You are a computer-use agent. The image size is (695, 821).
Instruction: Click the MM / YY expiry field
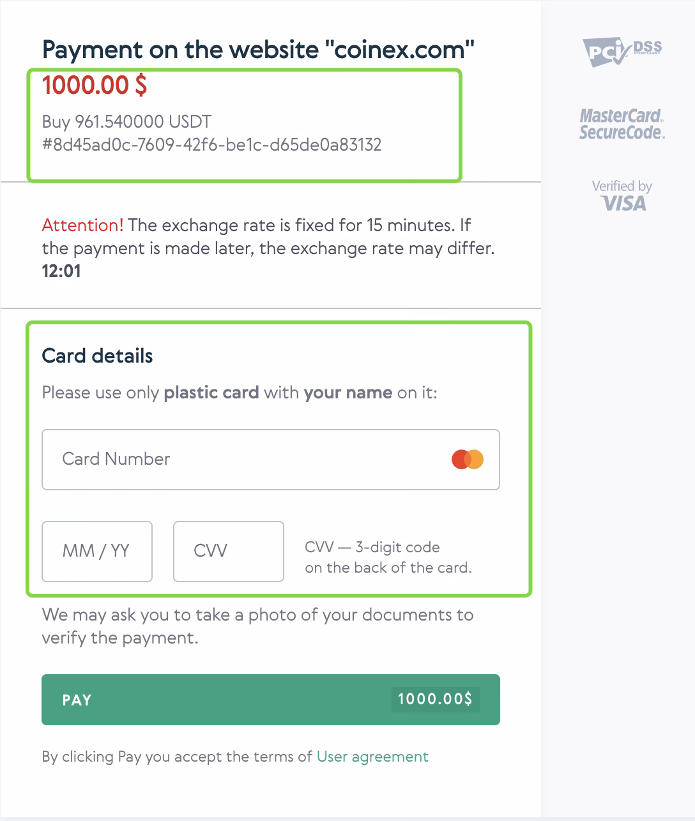click(x=96, y=552)
